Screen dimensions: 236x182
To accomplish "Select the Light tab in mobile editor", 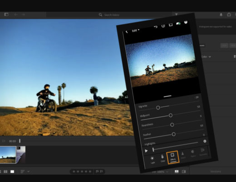I will click(x=152, y=160).
